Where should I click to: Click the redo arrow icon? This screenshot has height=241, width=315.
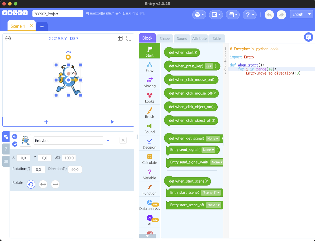click(x=281, y=15)
